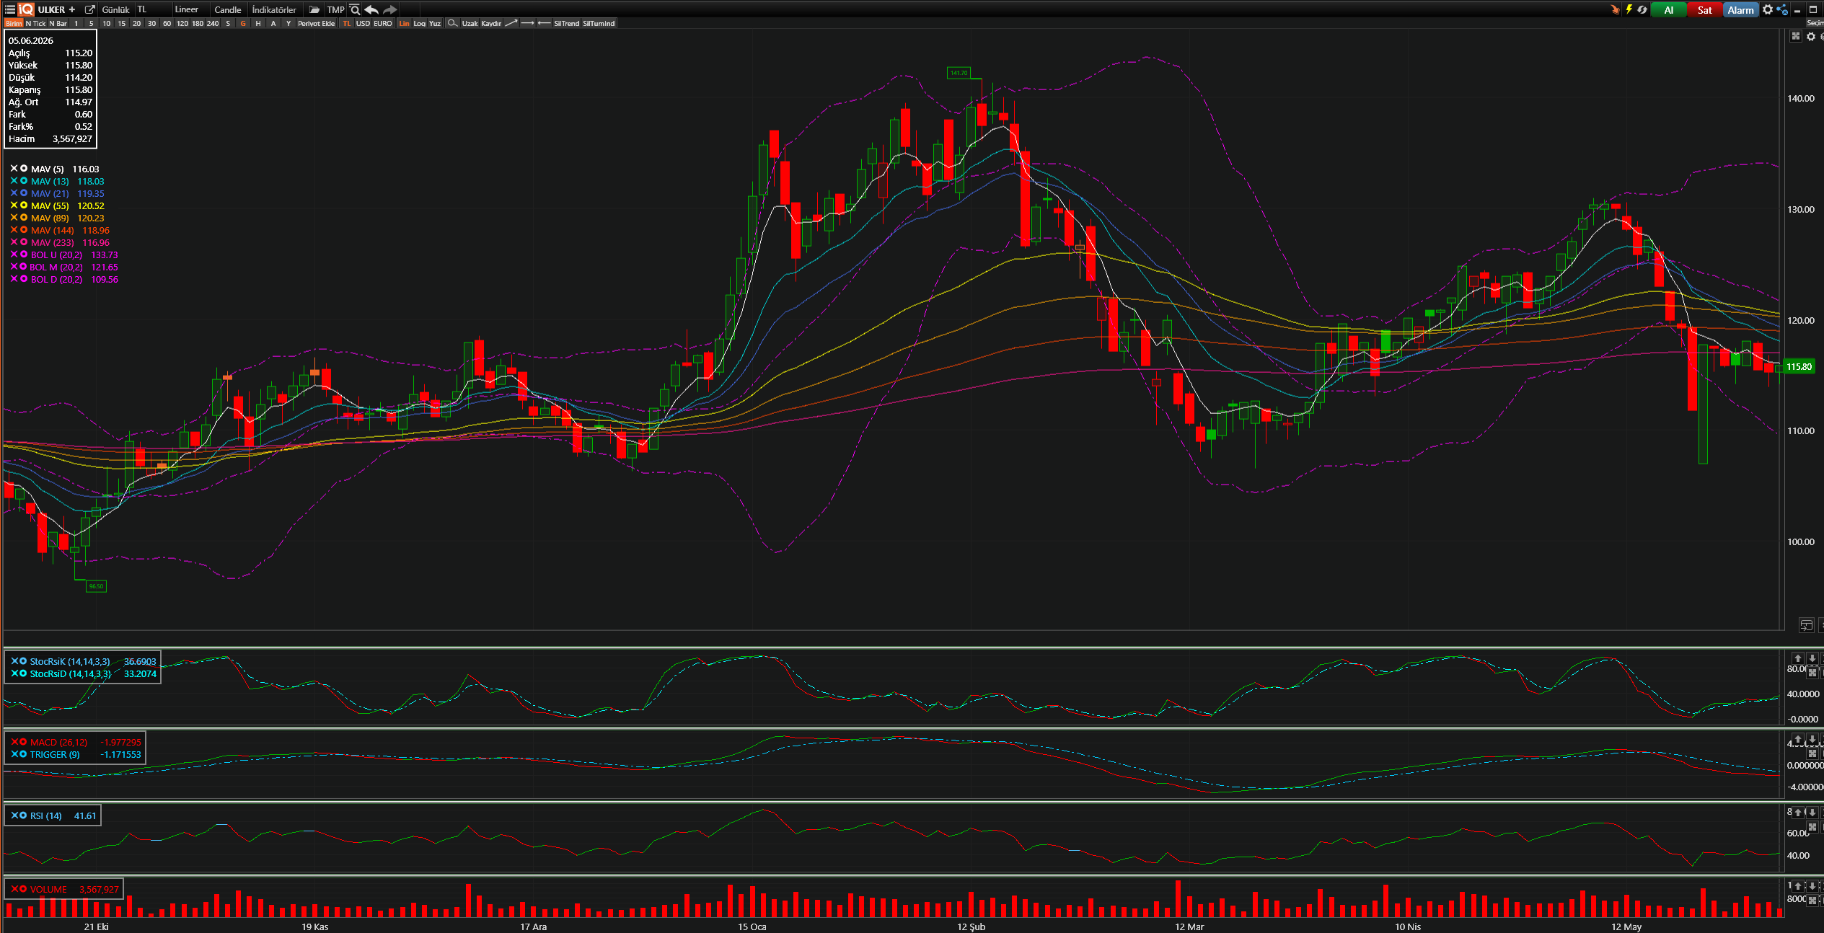Screen dimensions: 1824x933
Task: Open the Günlük period dropdown
Action: click(115, 9)
